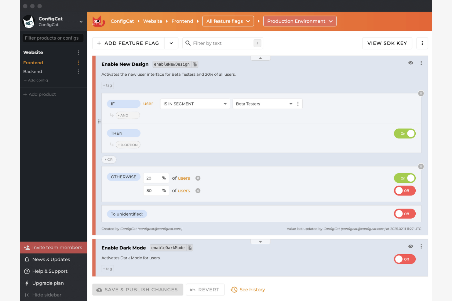The width and height of the screenshot is (452, 301).
Task: Open Backend config options menu
Action: 78,71
